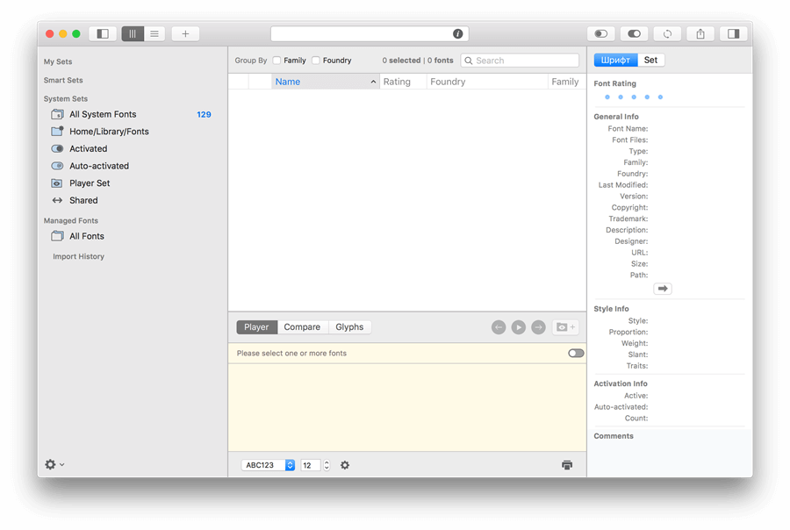Screen dimensions: 790x530
Task: Switch to column view in toolbar
Action: [133, 33]
